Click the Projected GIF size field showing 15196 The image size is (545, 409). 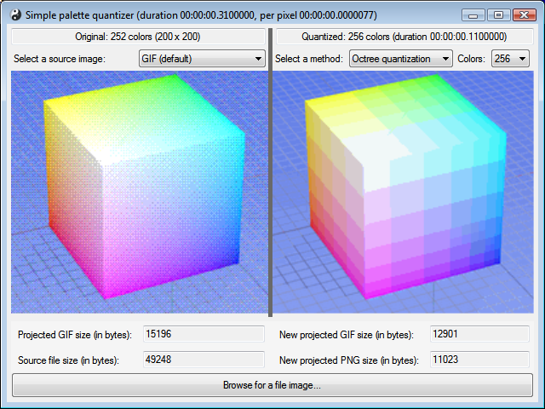(204, 334)
